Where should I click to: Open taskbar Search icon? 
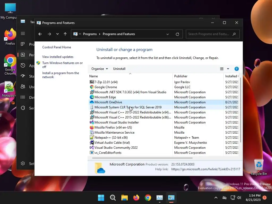(x=113, y=198)
